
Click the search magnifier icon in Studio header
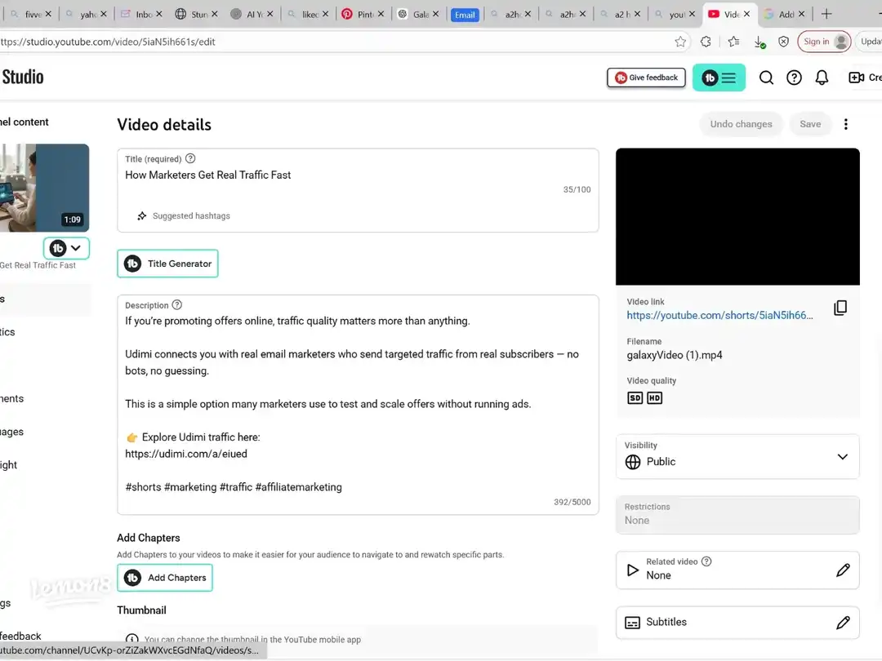click(x=766, y=78)
